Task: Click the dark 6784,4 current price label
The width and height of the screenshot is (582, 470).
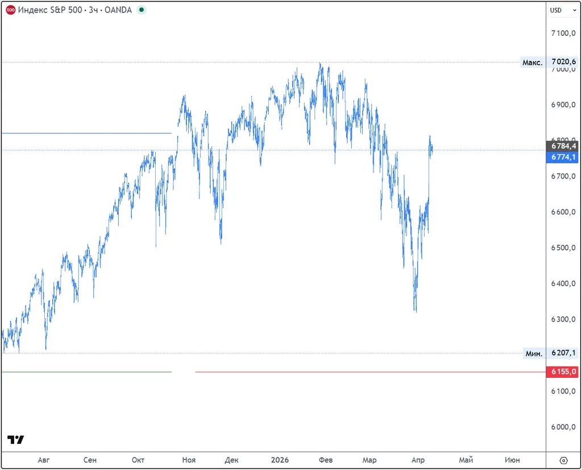Action: click(563, 146)
